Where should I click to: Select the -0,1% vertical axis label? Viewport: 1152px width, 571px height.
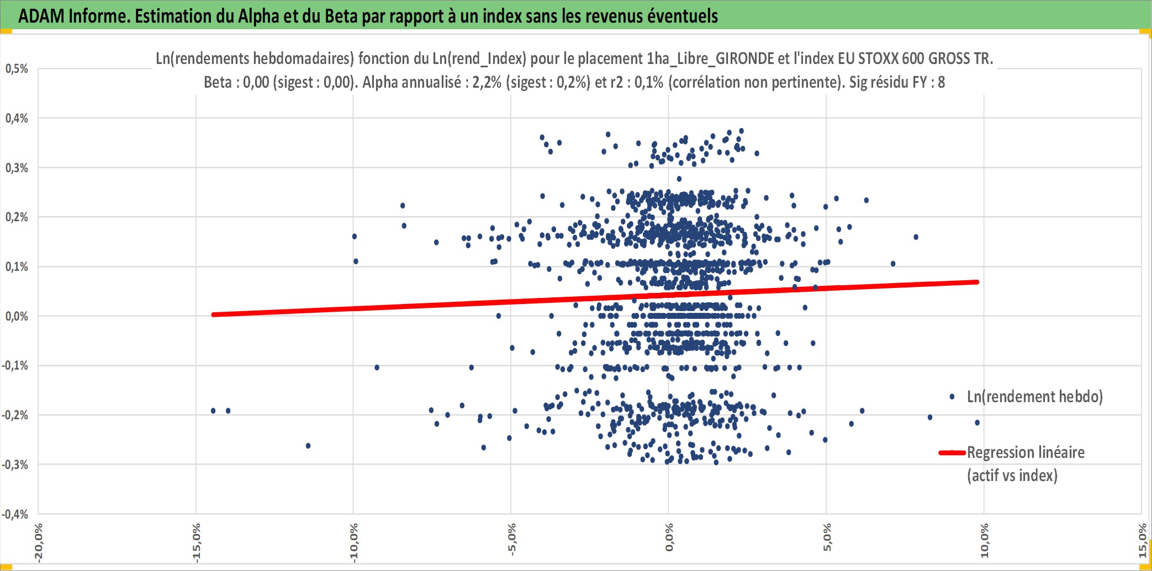(x=15, y=365)
